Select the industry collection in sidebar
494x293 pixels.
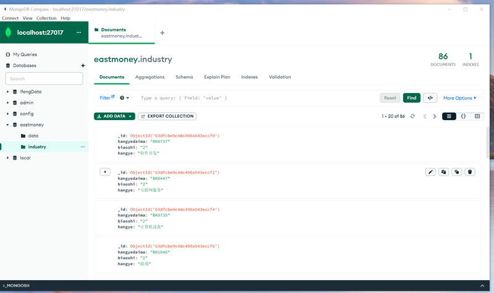pyautogui.click(x=37, y=146)
